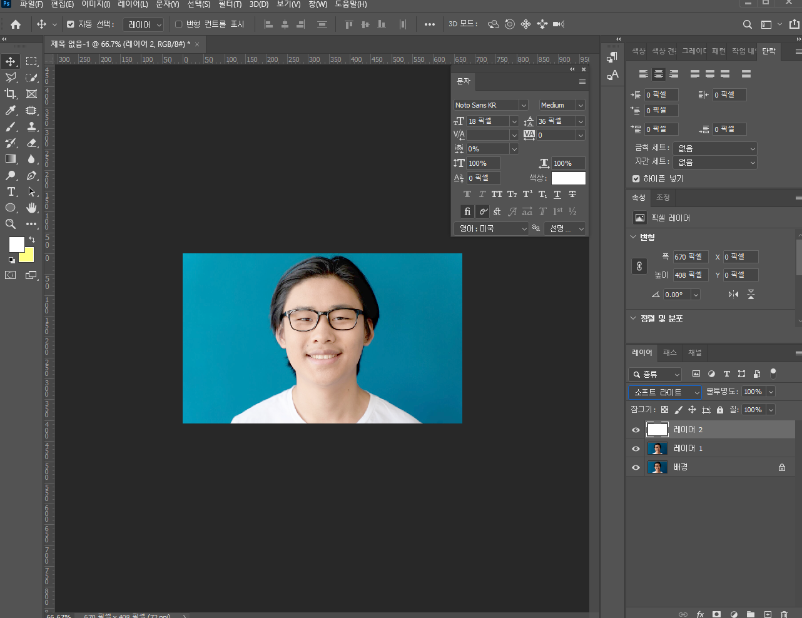Image resolution: width=802 pixels, height=618 pixels.
Task: Open the 소프트 라이트 blend mode dropdown
Action: click(664, 392)
